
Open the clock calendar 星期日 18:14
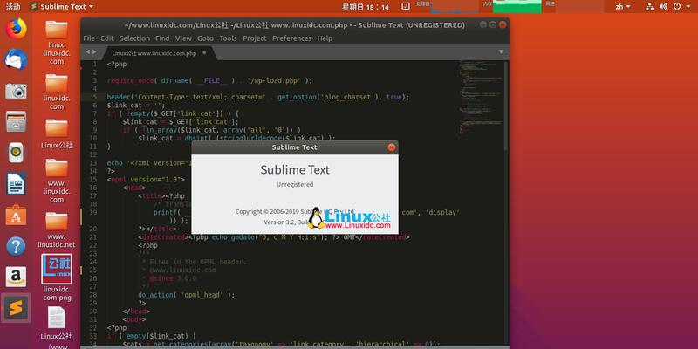click(365, 7)
